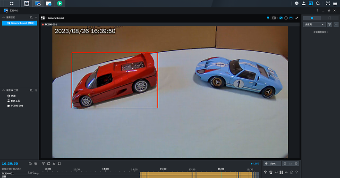The height and width of the screenshot is (178, 340).
Task: Click the info circle icon in layout toolbar
Action: coord(286,18)
